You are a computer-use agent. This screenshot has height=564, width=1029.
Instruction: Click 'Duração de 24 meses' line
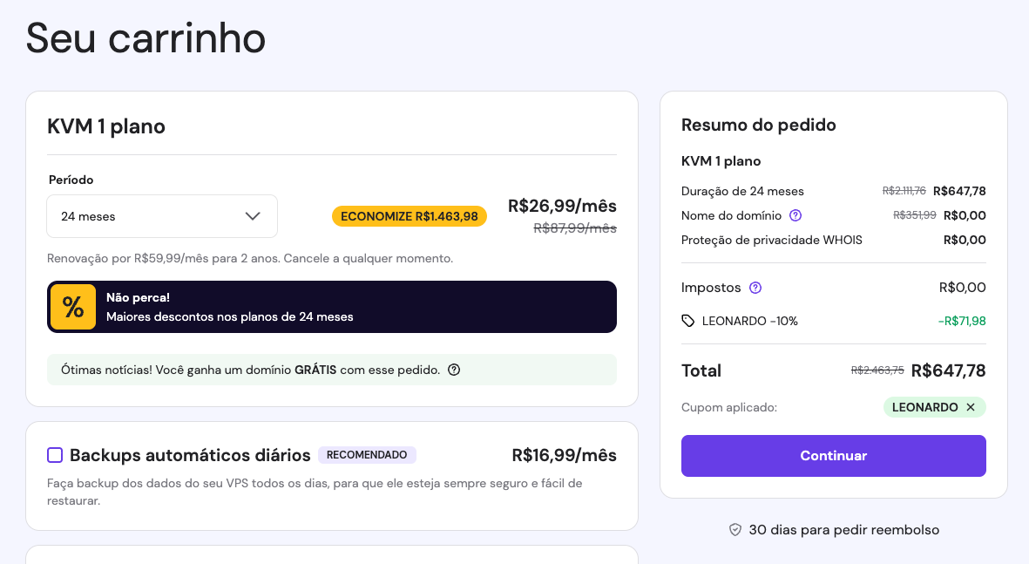tap(742, 191)
